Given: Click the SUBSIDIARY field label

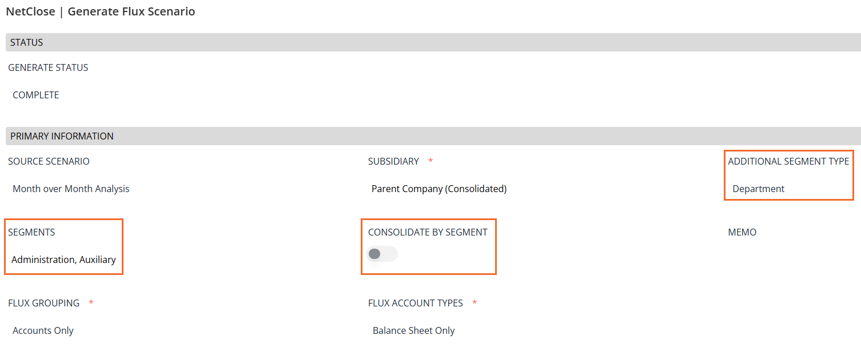Looking at the screenshot, I should (x=393, y=161).
